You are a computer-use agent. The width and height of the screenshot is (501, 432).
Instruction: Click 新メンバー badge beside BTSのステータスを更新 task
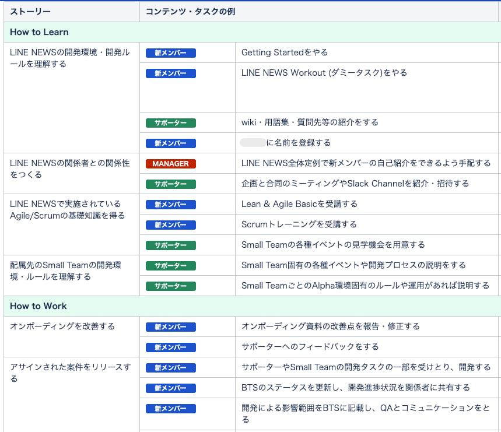pos(171,388)
